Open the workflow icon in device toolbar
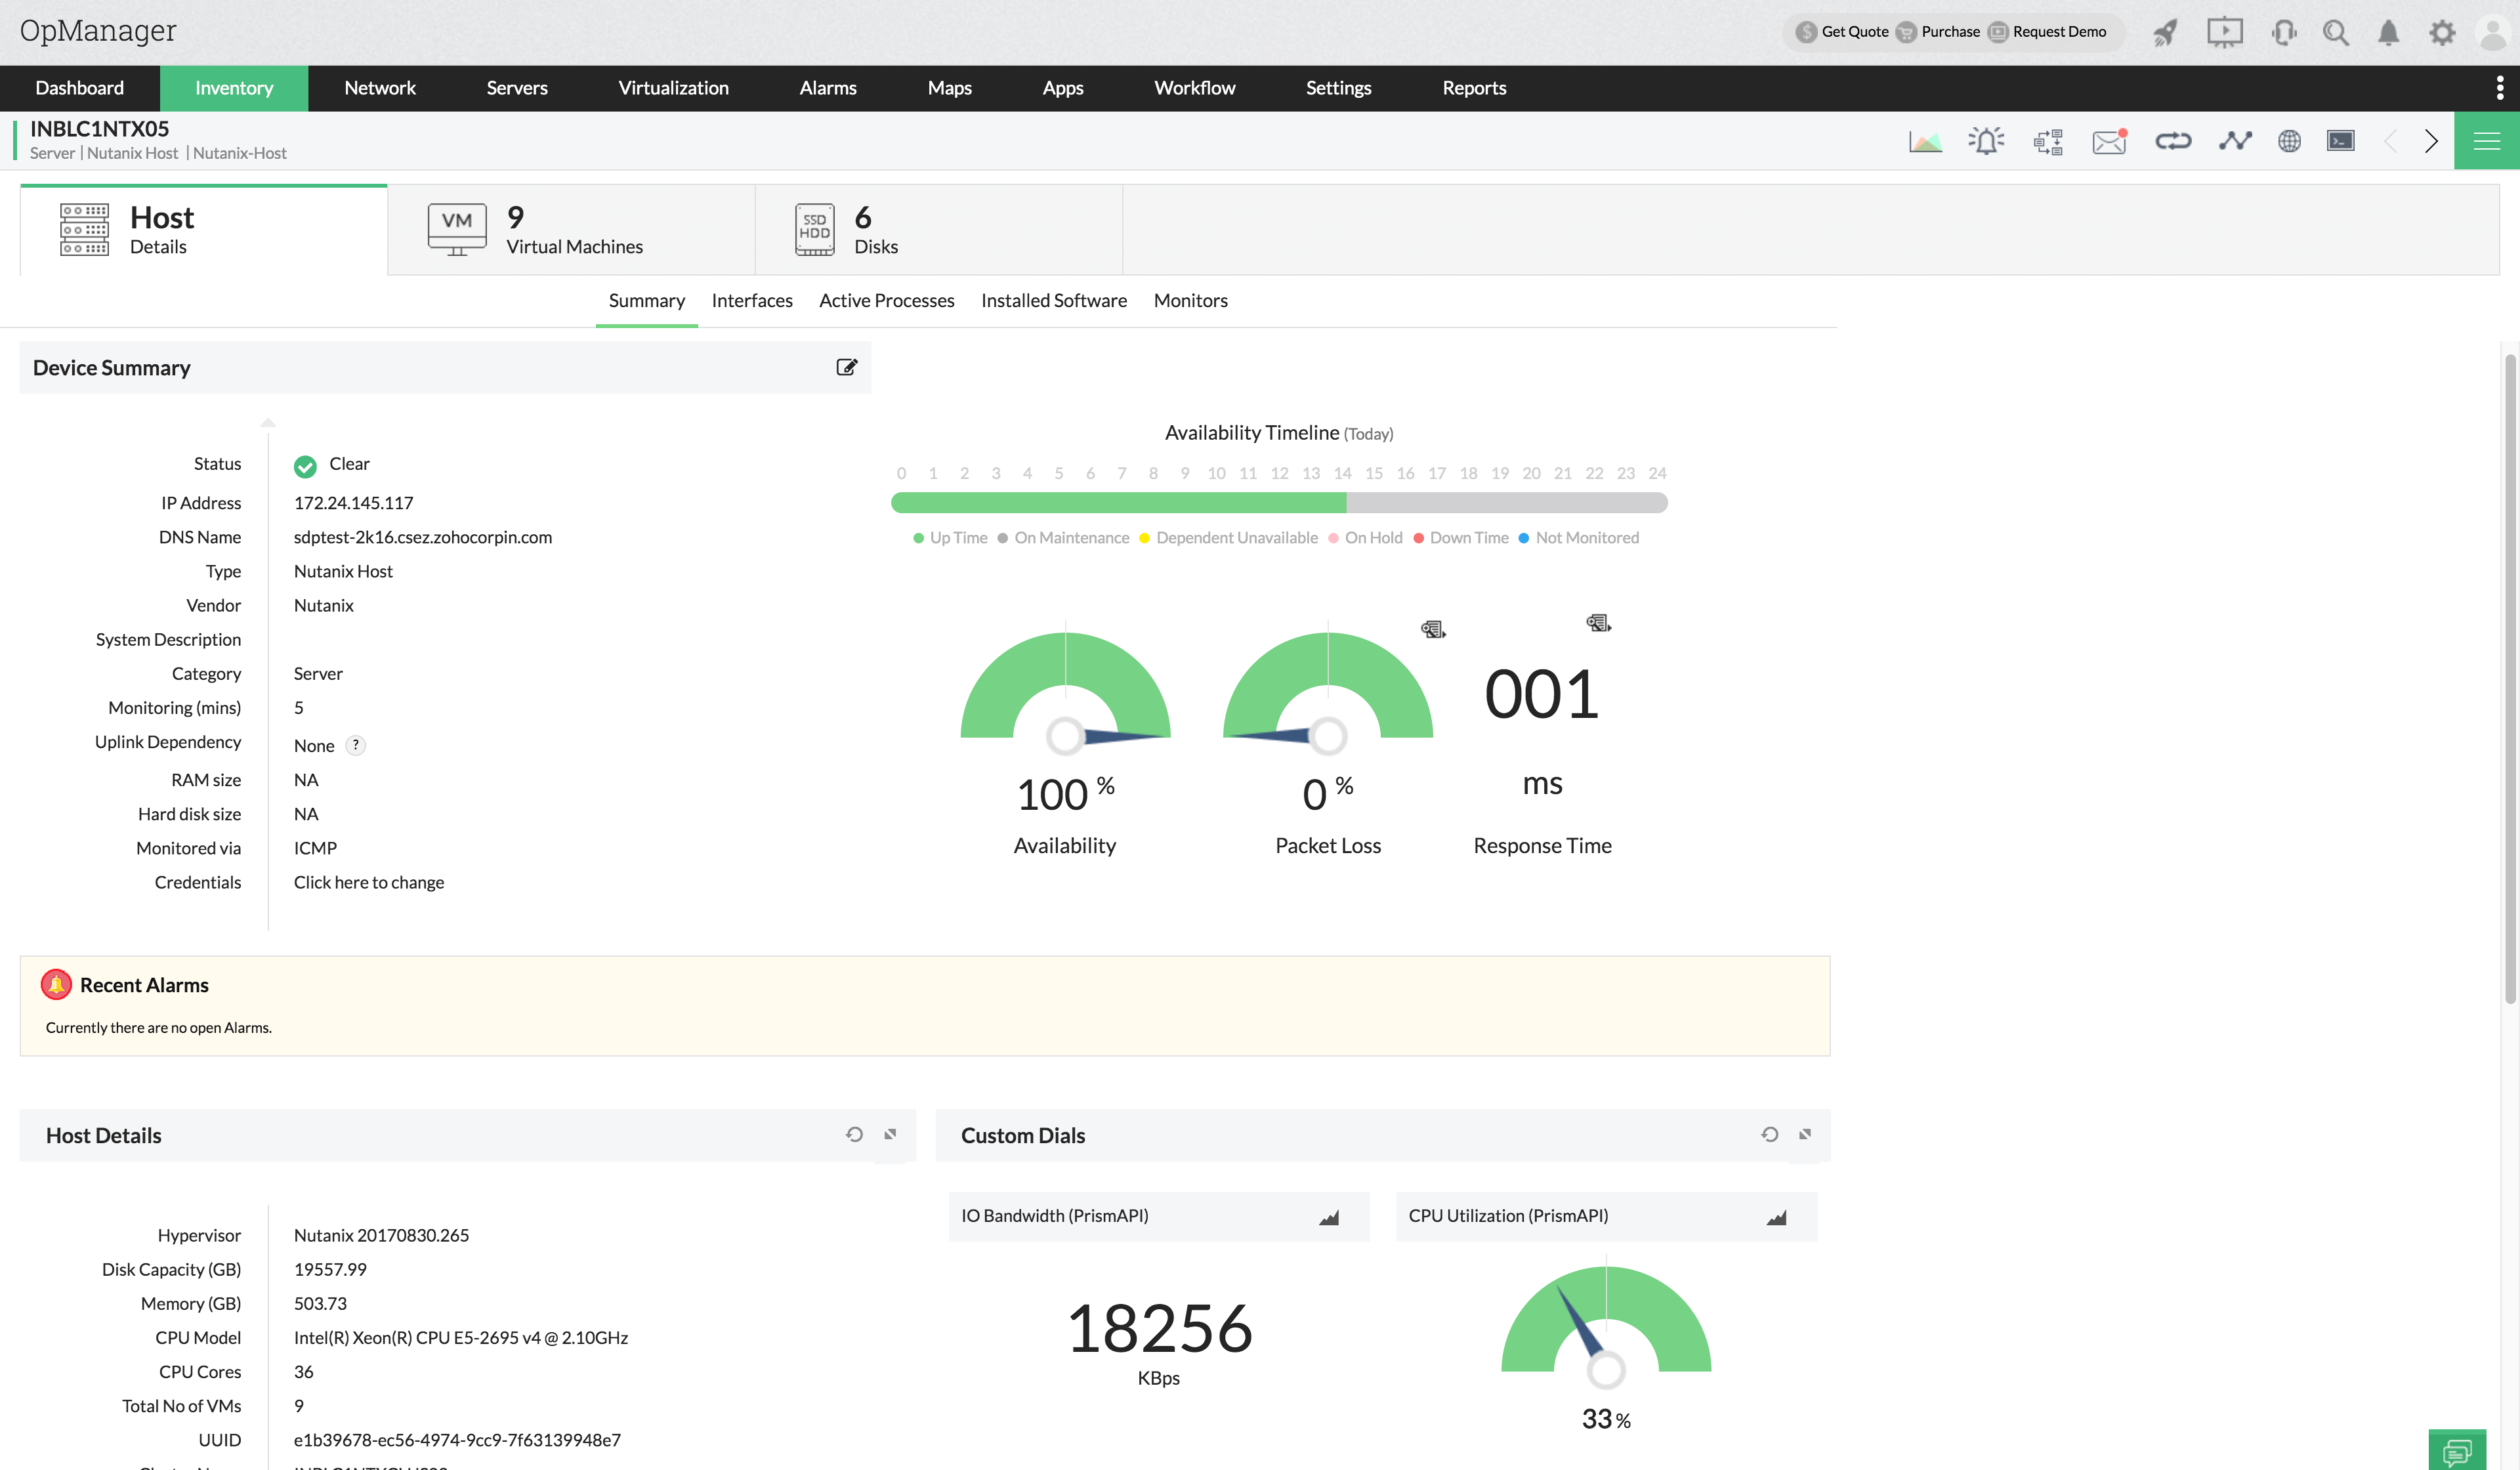2520x1470 pixels. (2047, 141)
